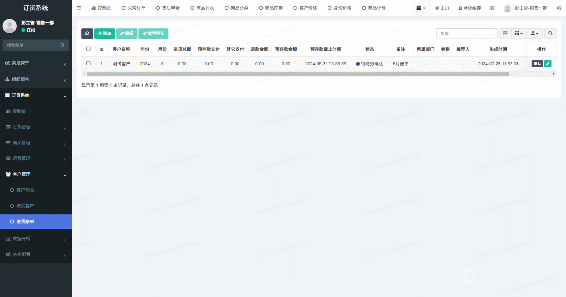Screen dimensions: 566x297
Task: Click the magnifier advanced search icon
Action: click(x=550, y=33)
